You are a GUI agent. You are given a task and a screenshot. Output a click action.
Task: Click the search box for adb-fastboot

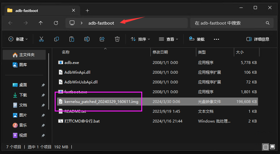click(229, 23)
